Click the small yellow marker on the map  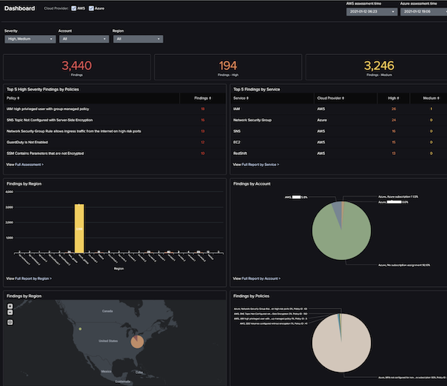(x=80, y=329)
